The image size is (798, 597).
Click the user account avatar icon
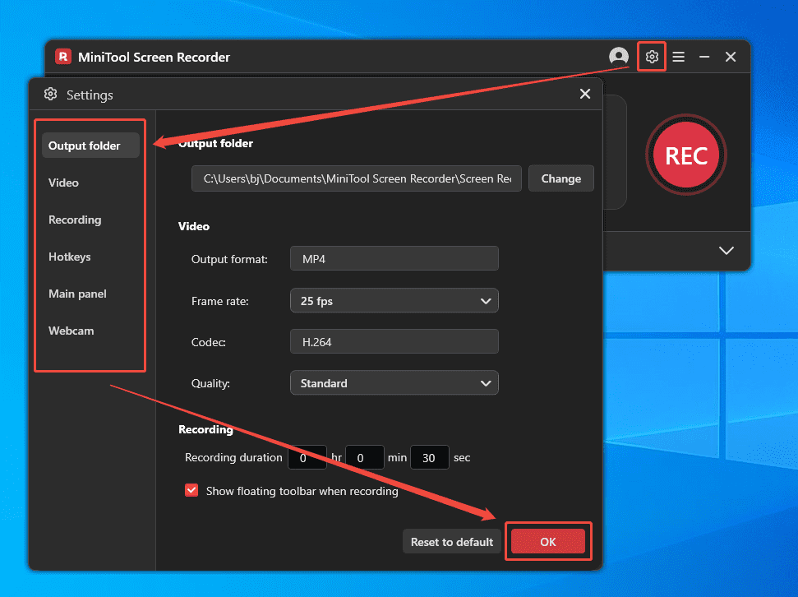618,57
